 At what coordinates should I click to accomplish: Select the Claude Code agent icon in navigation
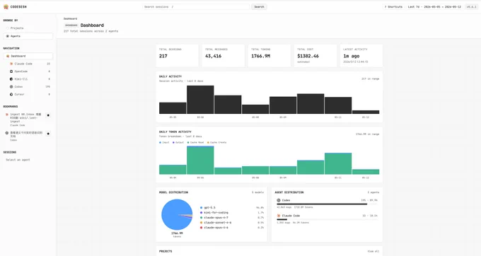11,64
